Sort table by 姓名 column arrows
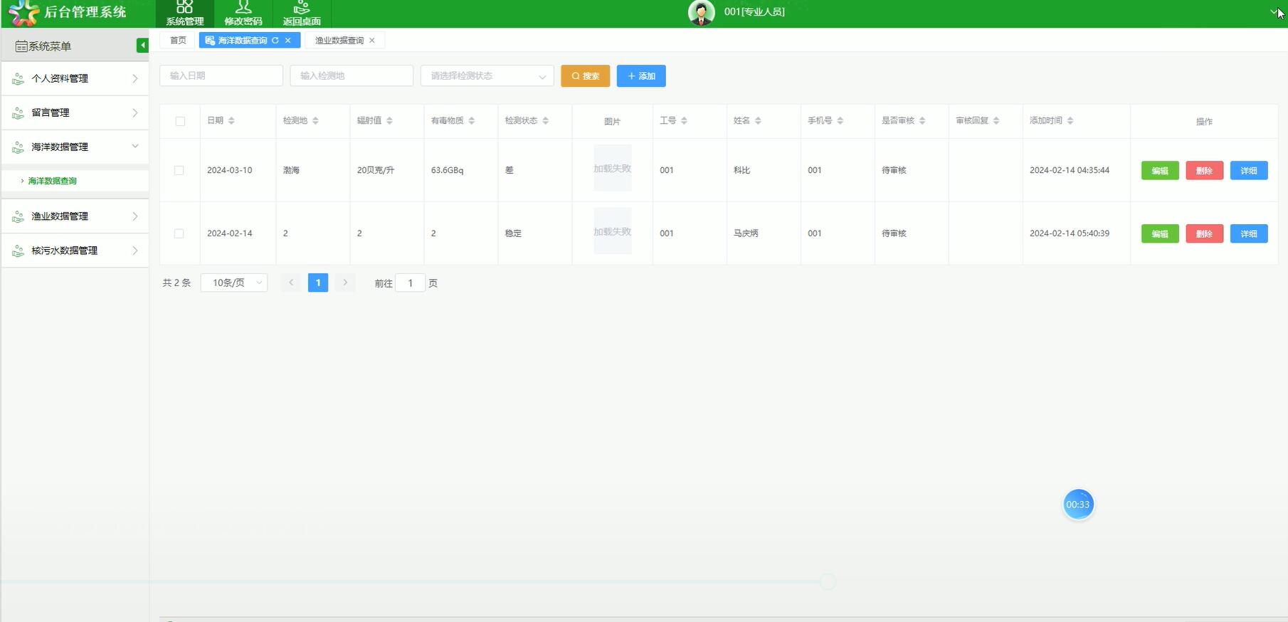 point(758,121)
